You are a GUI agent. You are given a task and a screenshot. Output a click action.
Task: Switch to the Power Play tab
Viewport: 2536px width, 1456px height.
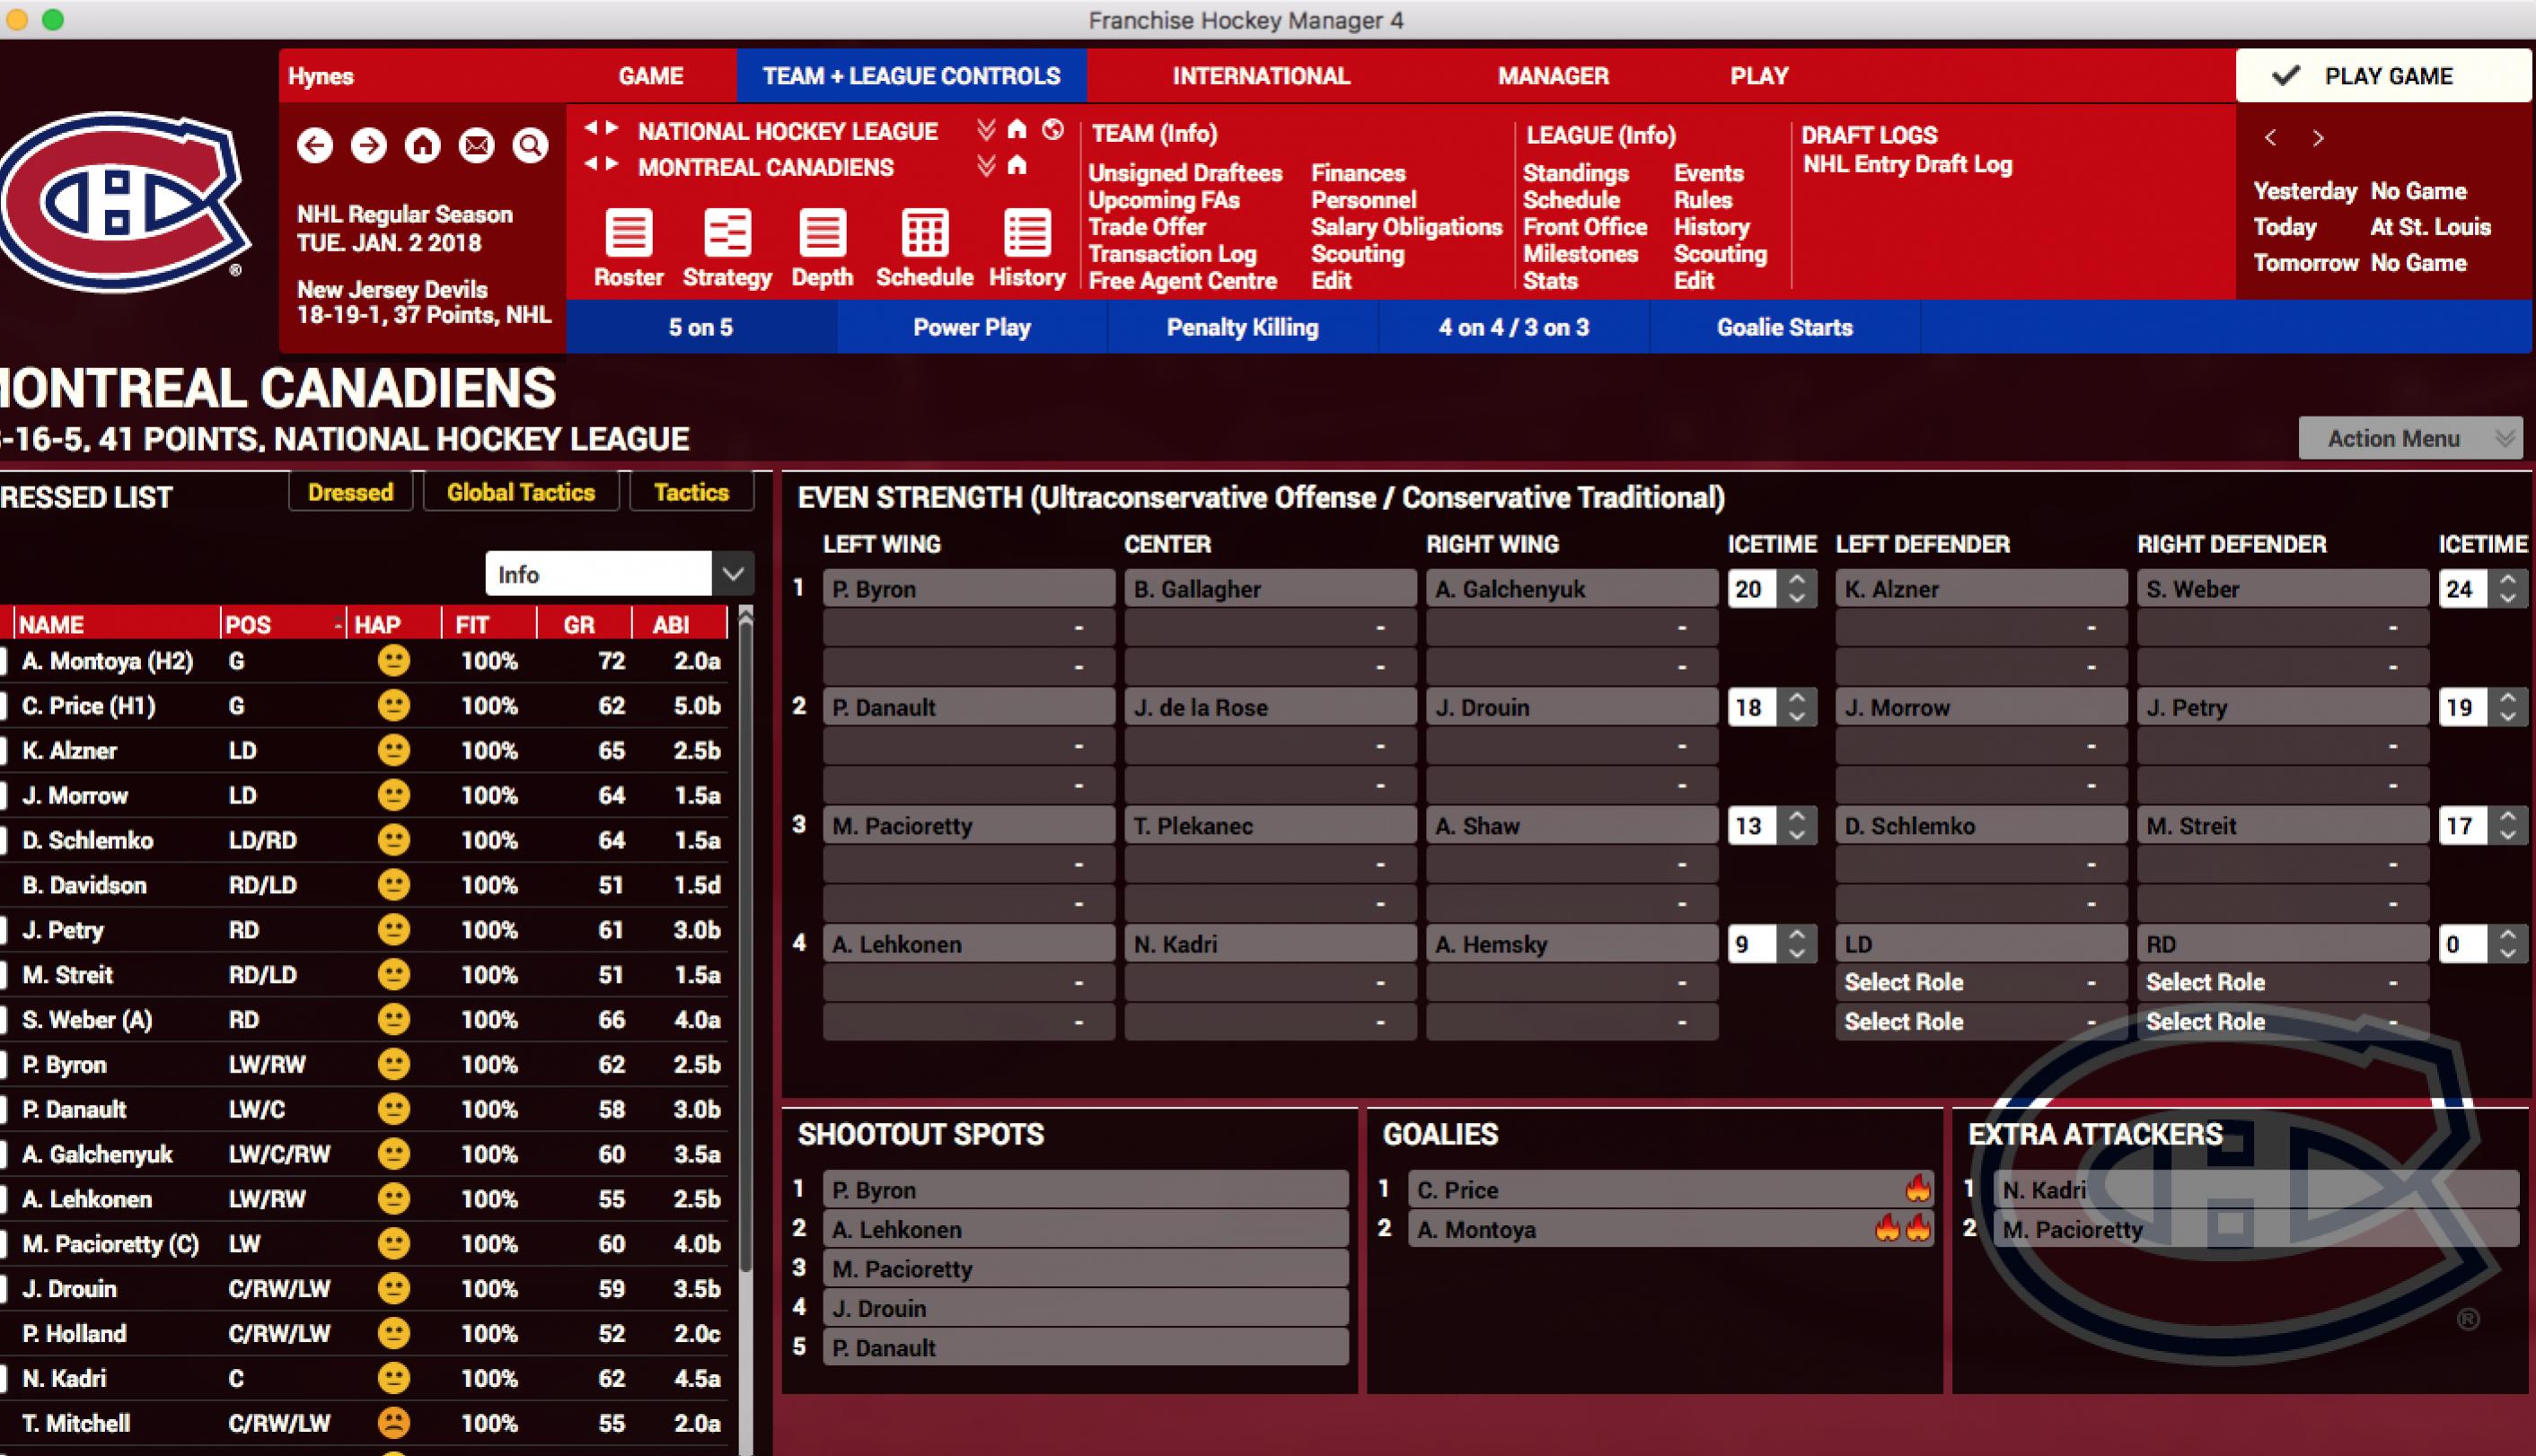[x=971, y=327]
